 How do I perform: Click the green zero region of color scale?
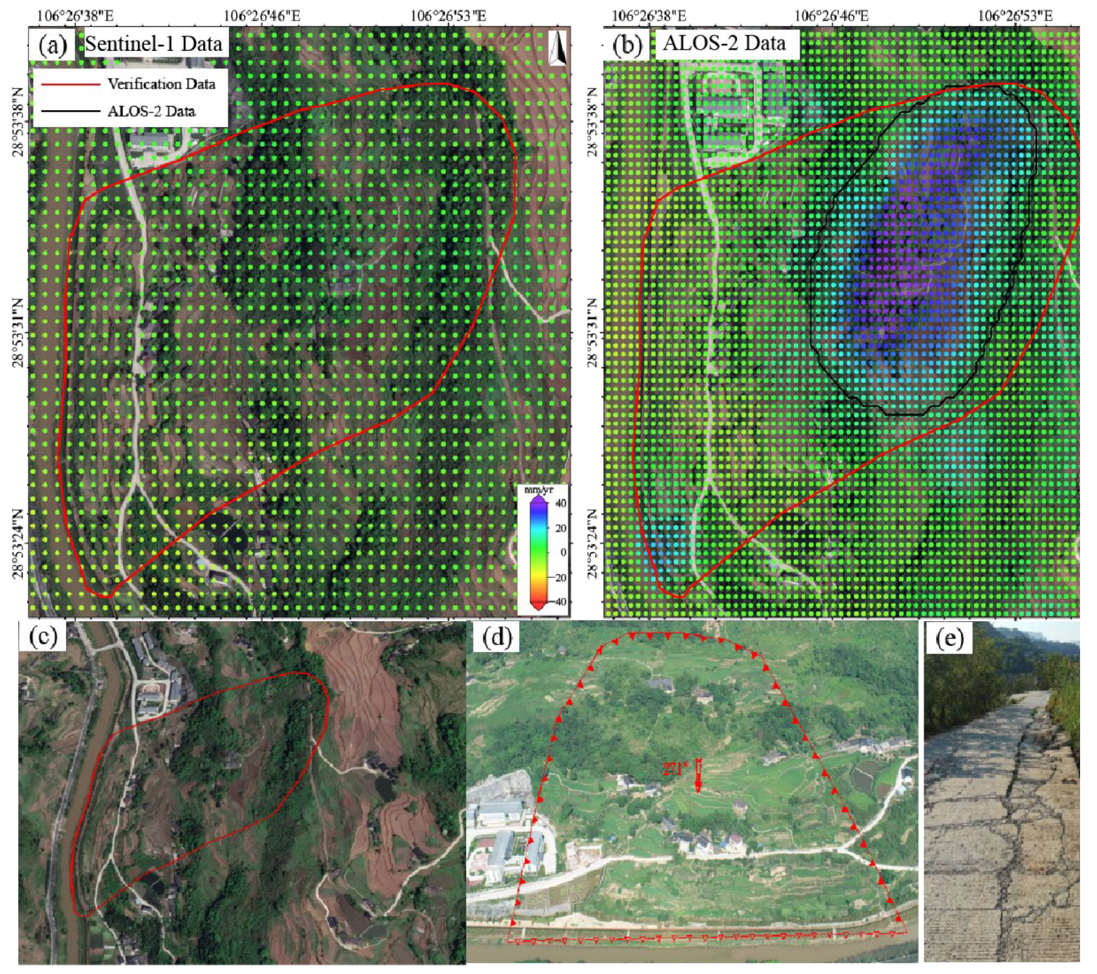pos(538,552)
